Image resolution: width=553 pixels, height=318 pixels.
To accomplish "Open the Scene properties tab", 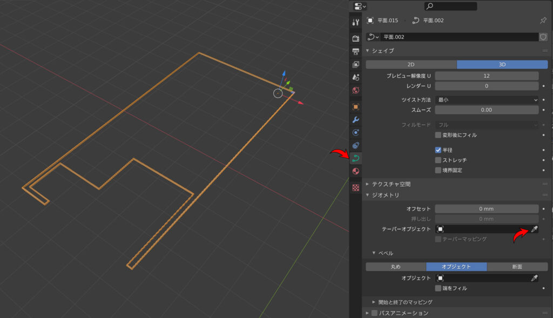I will 355,77.
